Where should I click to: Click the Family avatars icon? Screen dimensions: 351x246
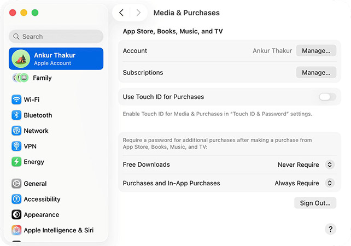(20, 78)
